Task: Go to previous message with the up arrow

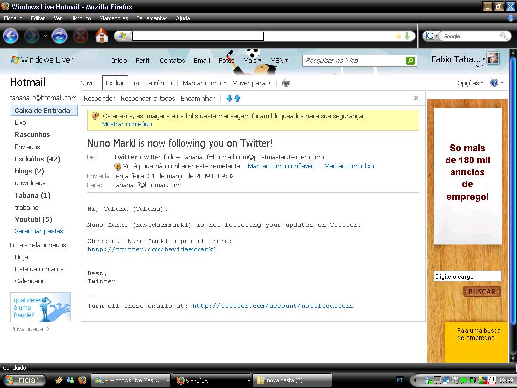Action: (237, 99)
